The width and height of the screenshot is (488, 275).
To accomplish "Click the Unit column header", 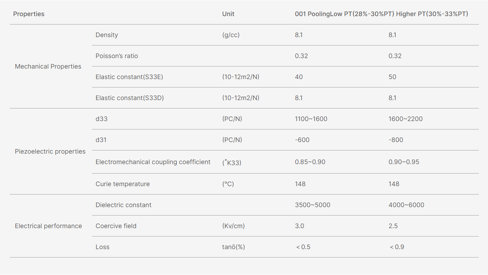I will click(228, 14).
